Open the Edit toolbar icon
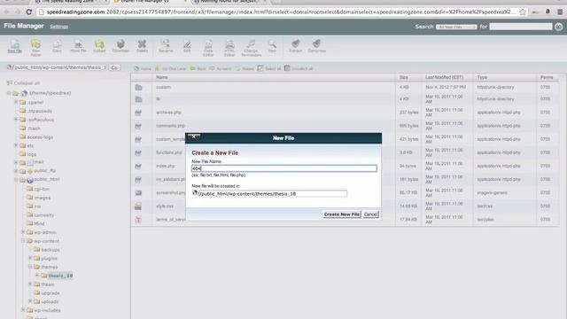Viewport: 567px width, 319px height. (x=187, y=46)
